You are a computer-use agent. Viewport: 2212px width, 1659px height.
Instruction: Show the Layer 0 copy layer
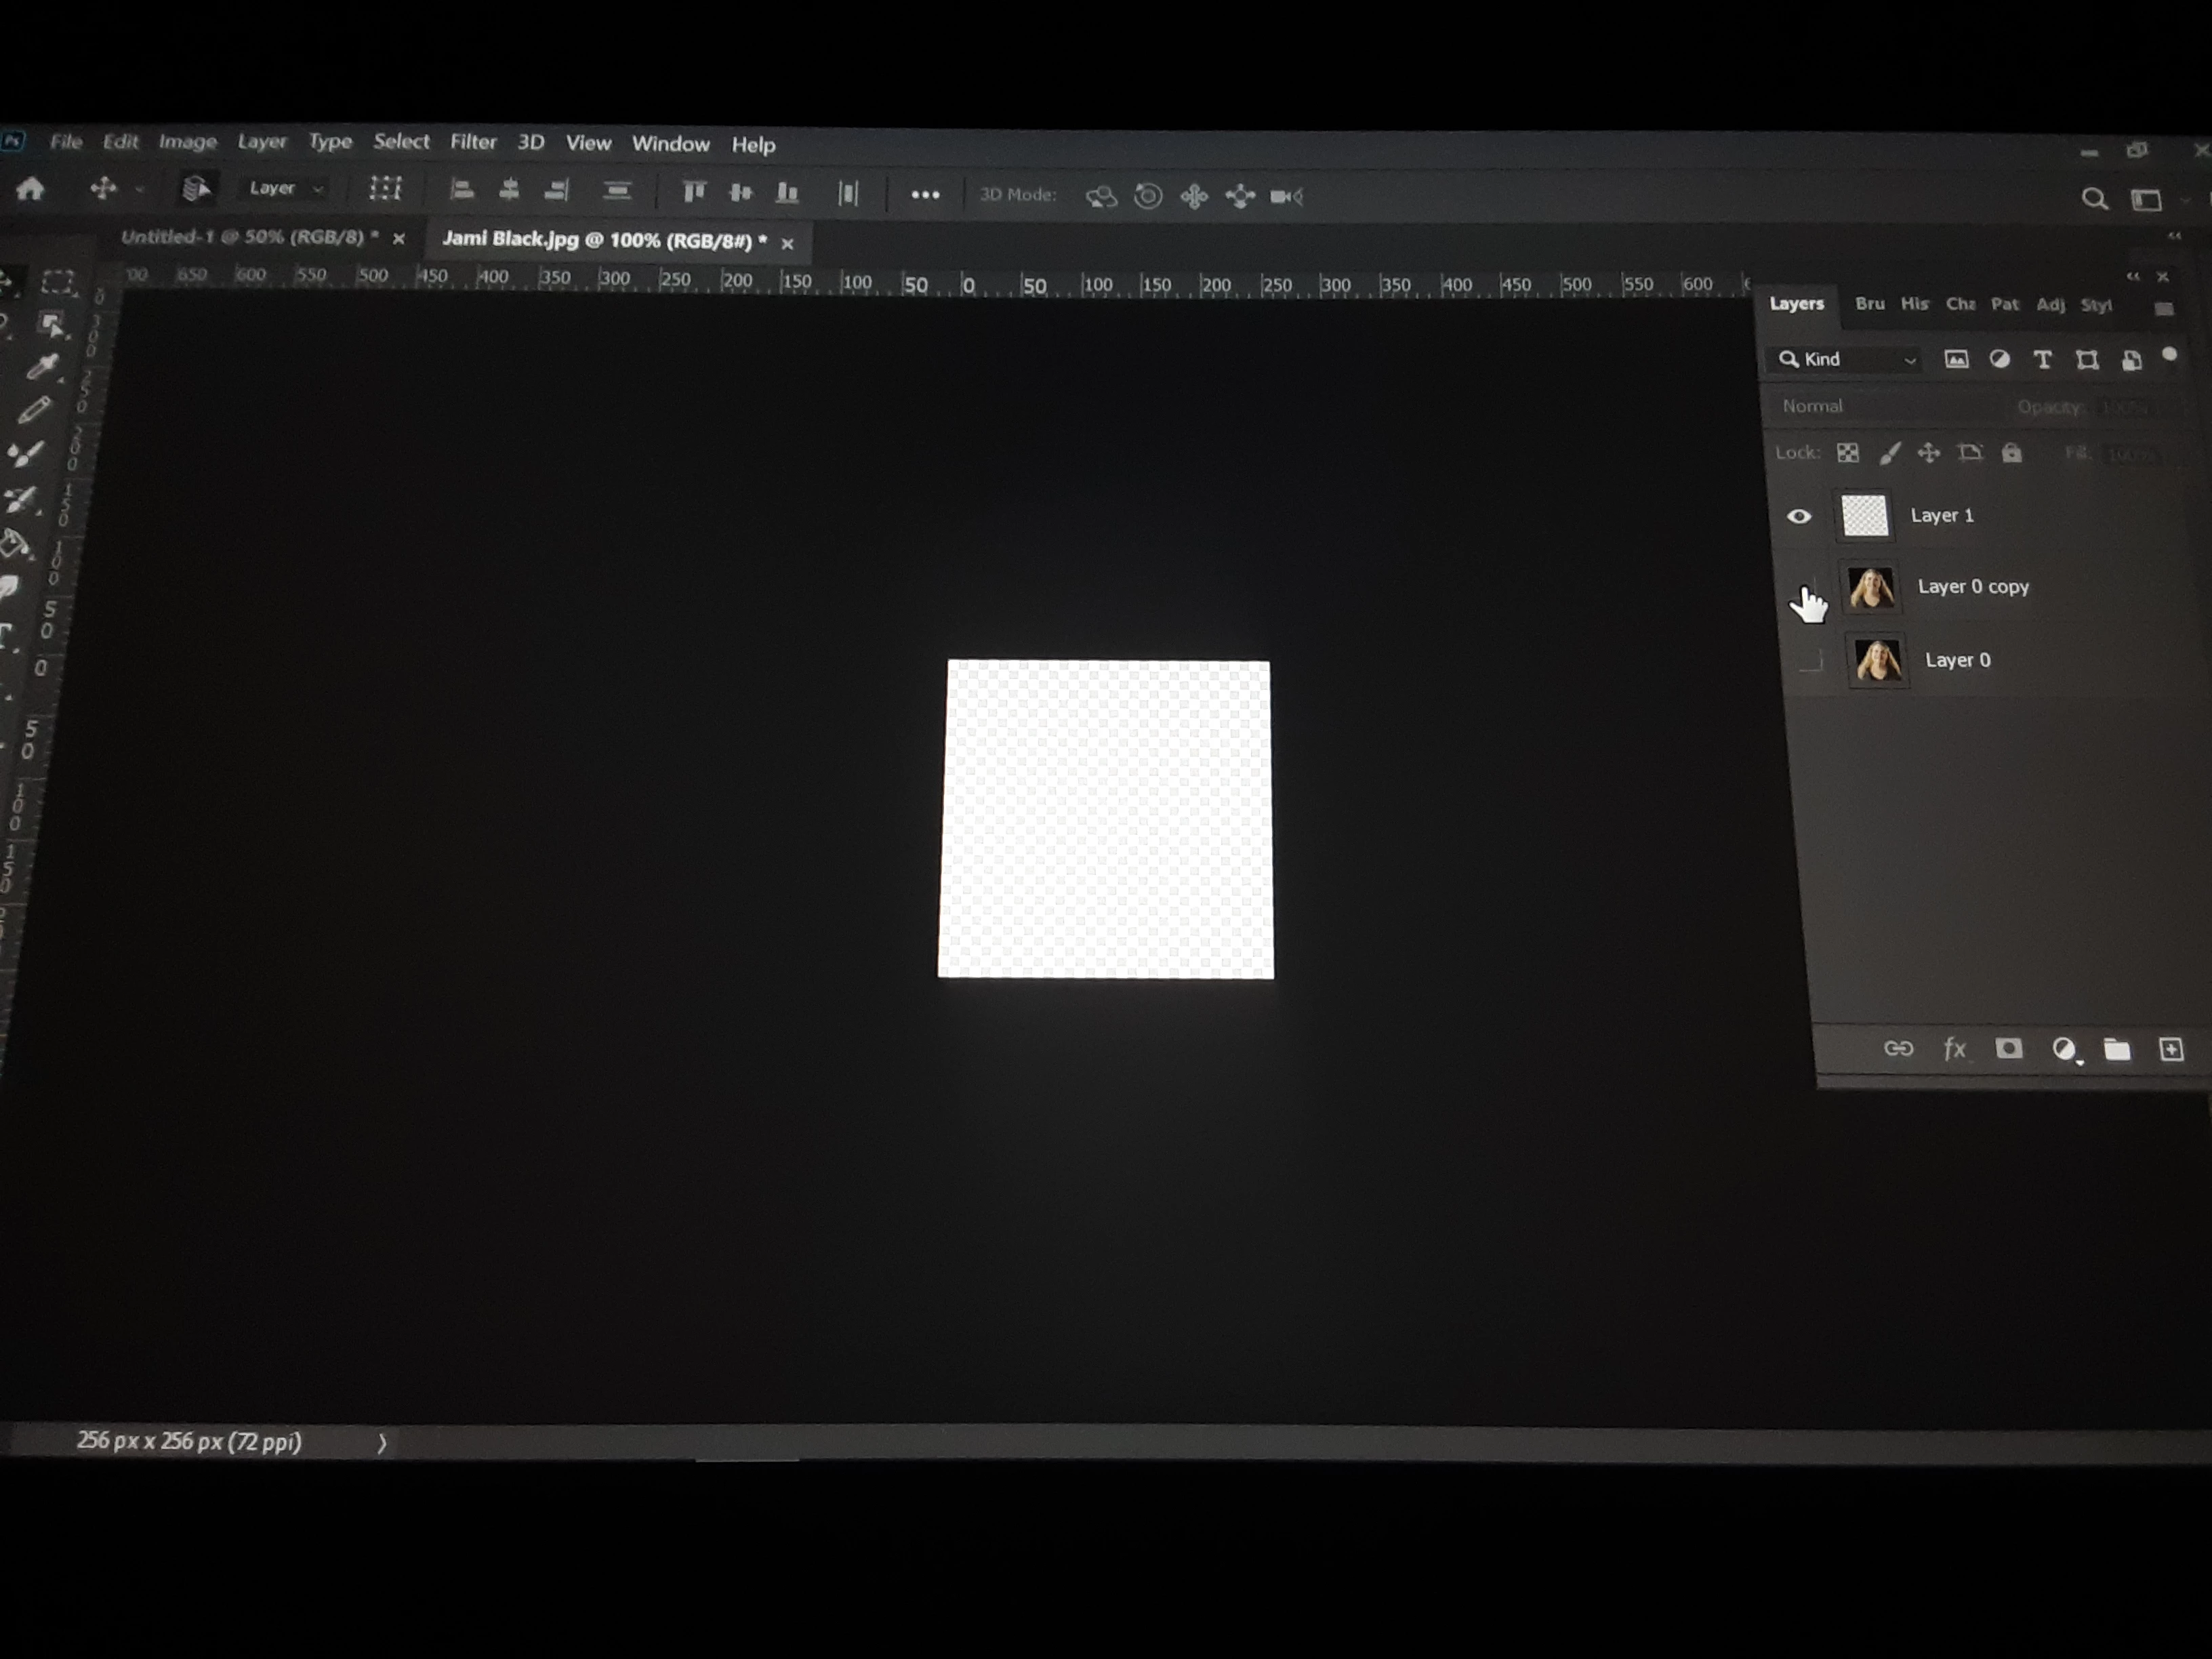click(x=1805, y=588)
